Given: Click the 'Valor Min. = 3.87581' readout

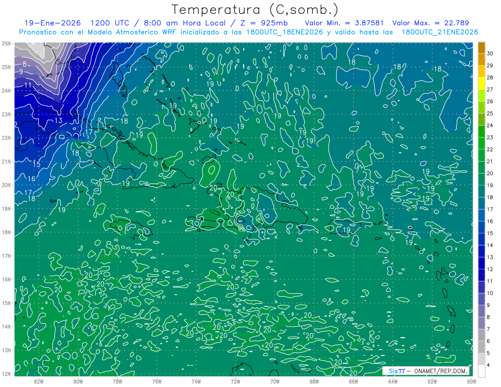Looking at the screenshot, I should click(344, 23).
